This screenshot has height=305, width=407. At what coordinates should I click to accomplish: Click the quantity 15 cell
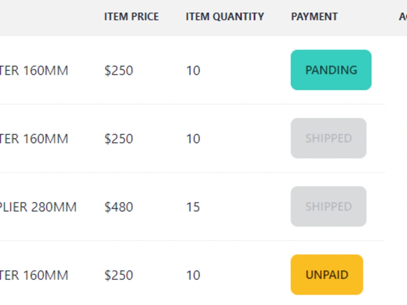[193, 207]
